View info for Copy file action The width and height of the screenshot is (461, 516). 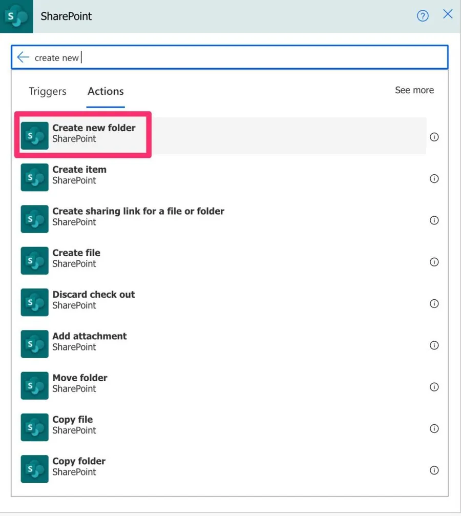[x=434, y=428]
